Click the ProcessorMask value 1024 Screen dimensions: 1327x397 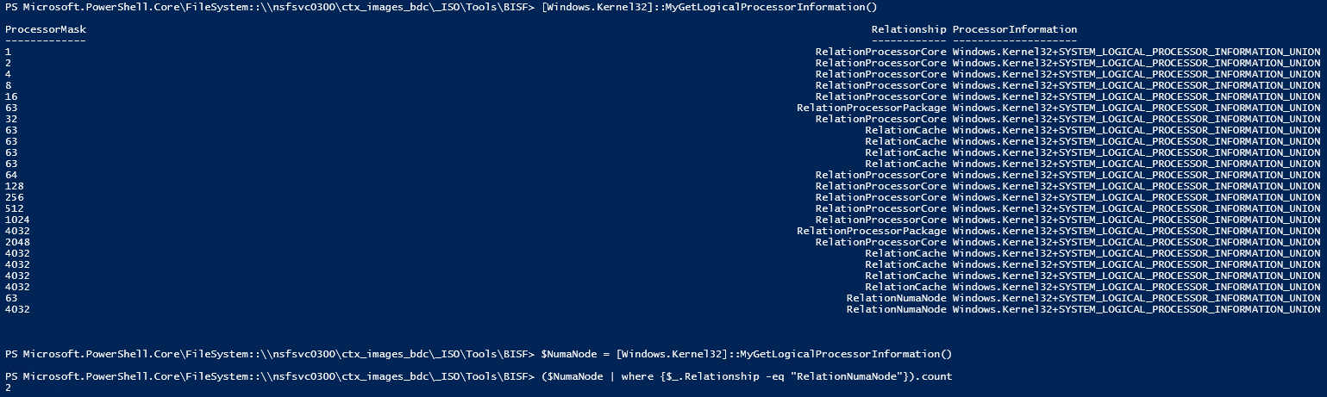point(17,220)
